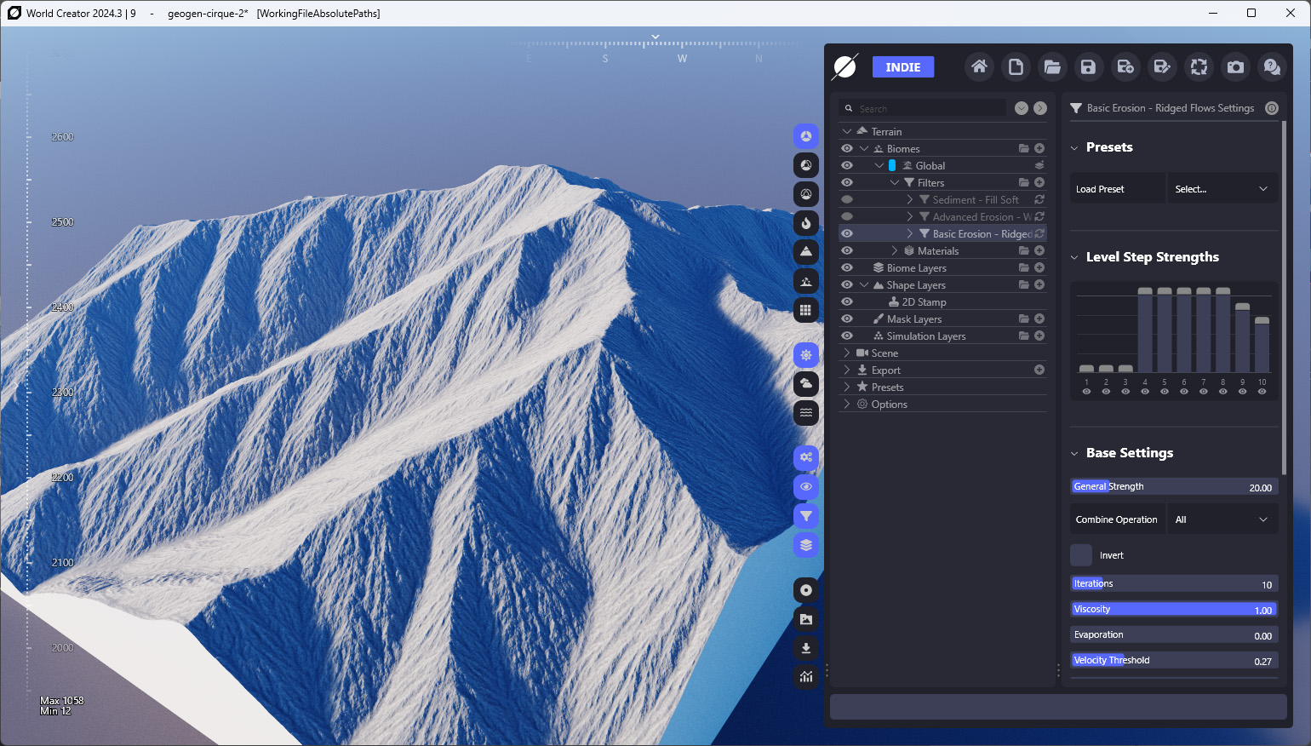Hide the Basic Erosion - Ridged filter

tap(847, 233)
